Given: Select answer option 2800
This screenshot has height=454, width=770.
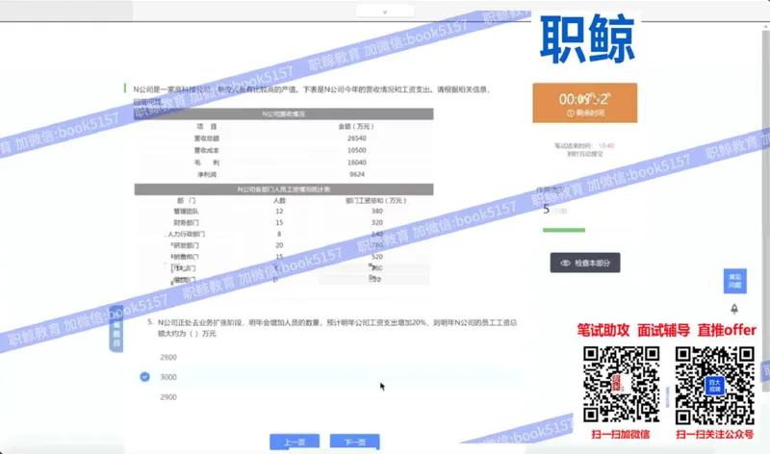Looking at the screenshot, I should point(167,357).
